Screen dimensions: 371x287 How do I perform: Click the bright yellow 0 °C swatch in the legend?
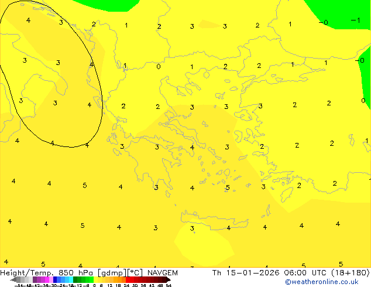point(95,280)
